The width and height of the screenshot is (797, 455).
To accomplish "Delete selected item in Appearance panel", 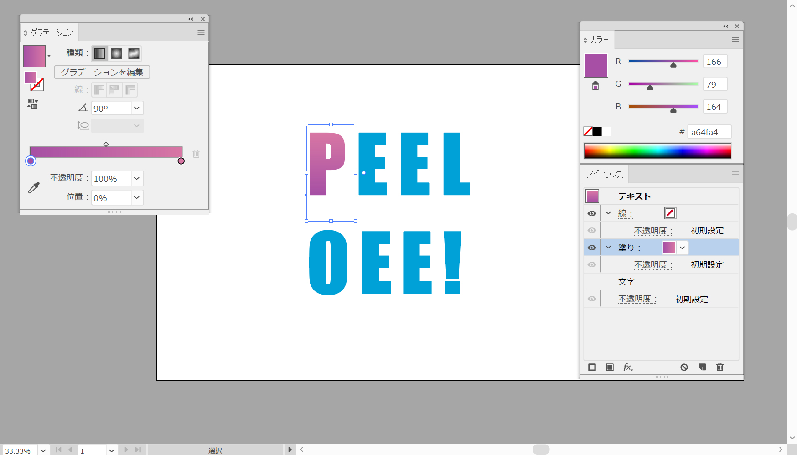I will pyautogui.click(x=719, y=367).
